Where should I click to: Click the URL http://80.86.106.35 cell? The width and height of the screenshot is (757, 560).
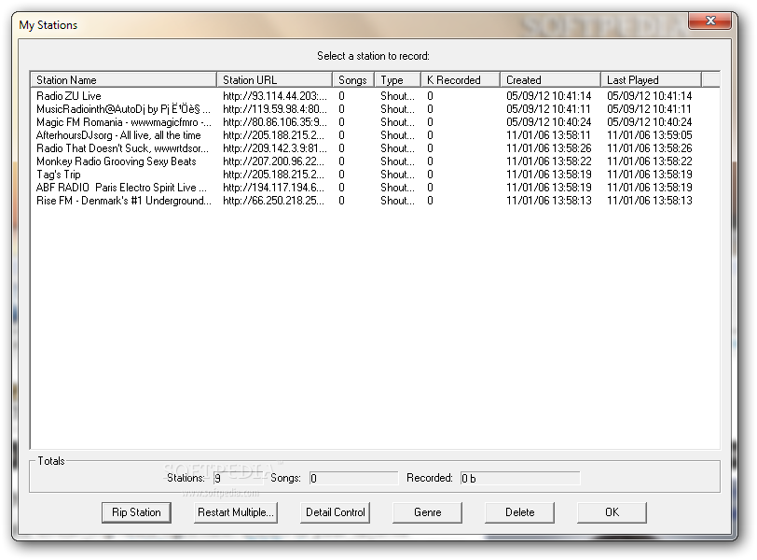click(x=275, y=122)
